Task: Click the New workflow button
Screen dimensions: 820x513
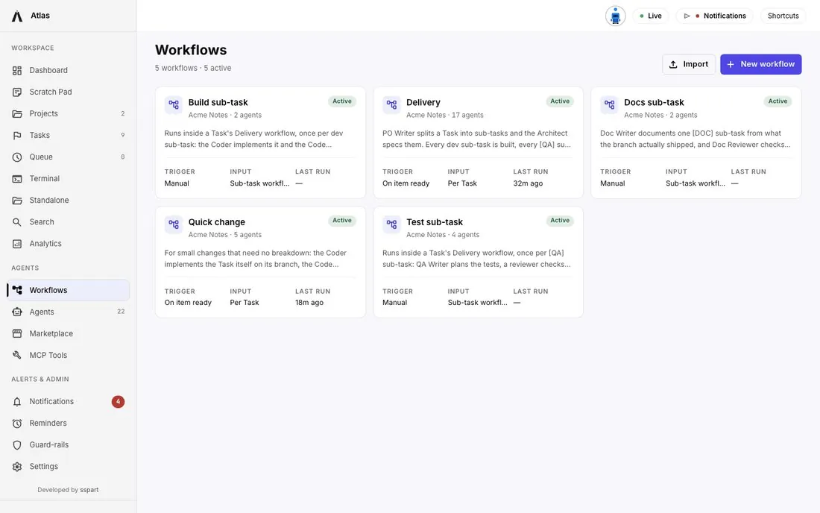Action: 761,64
